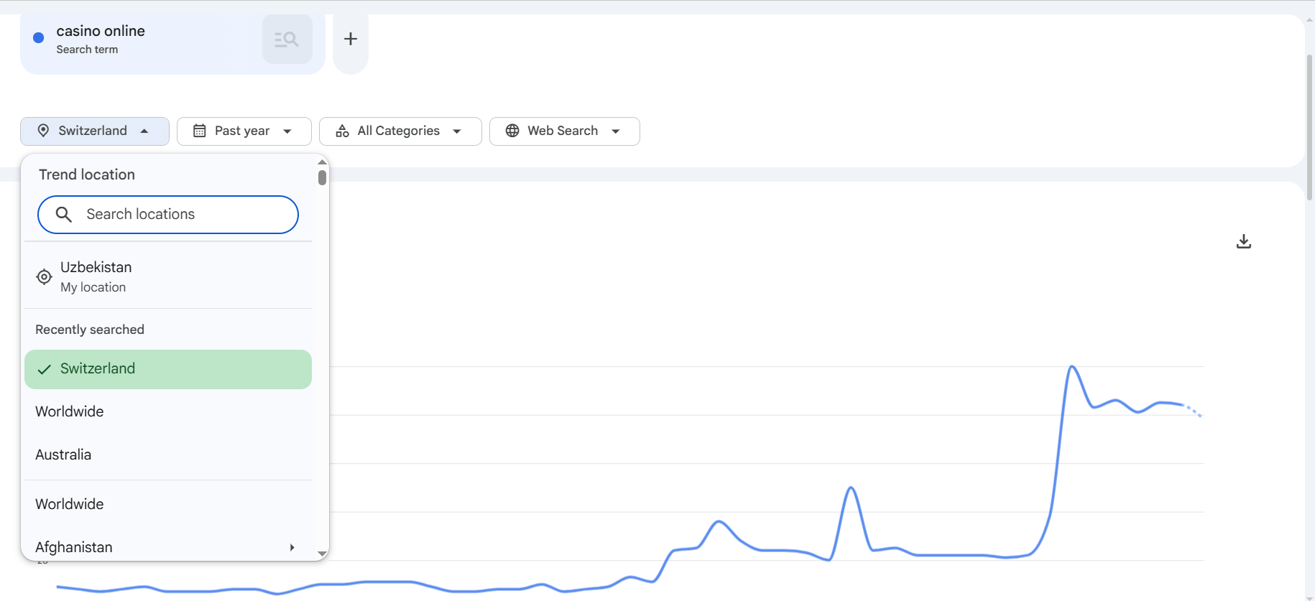1315x601 pixels.
Task: Open the All Categories dropdown
Action: [400, 131]
